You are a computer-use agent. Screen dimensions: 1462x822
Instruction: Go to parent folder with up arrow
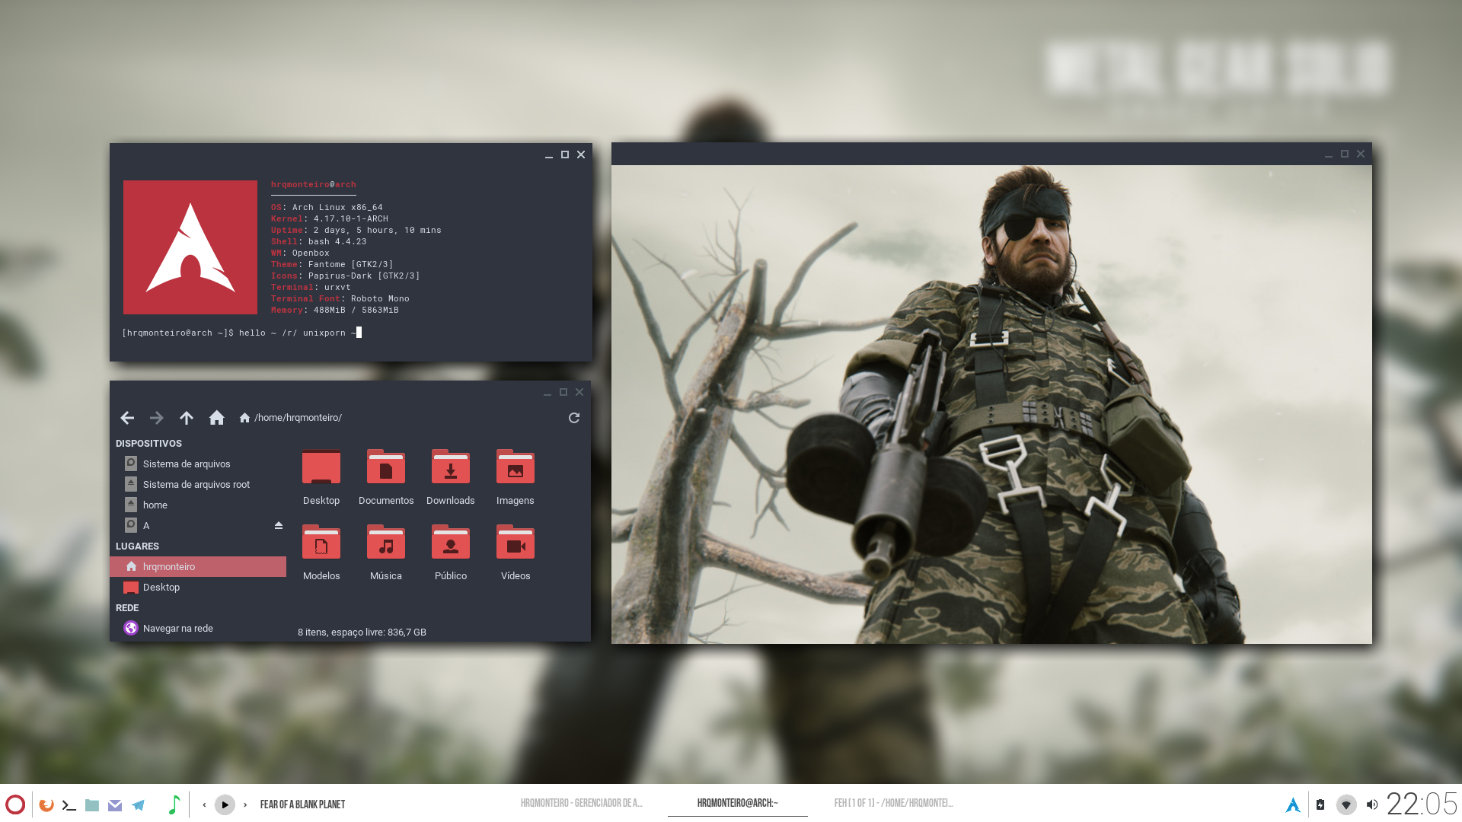click(x=187, y=418)
